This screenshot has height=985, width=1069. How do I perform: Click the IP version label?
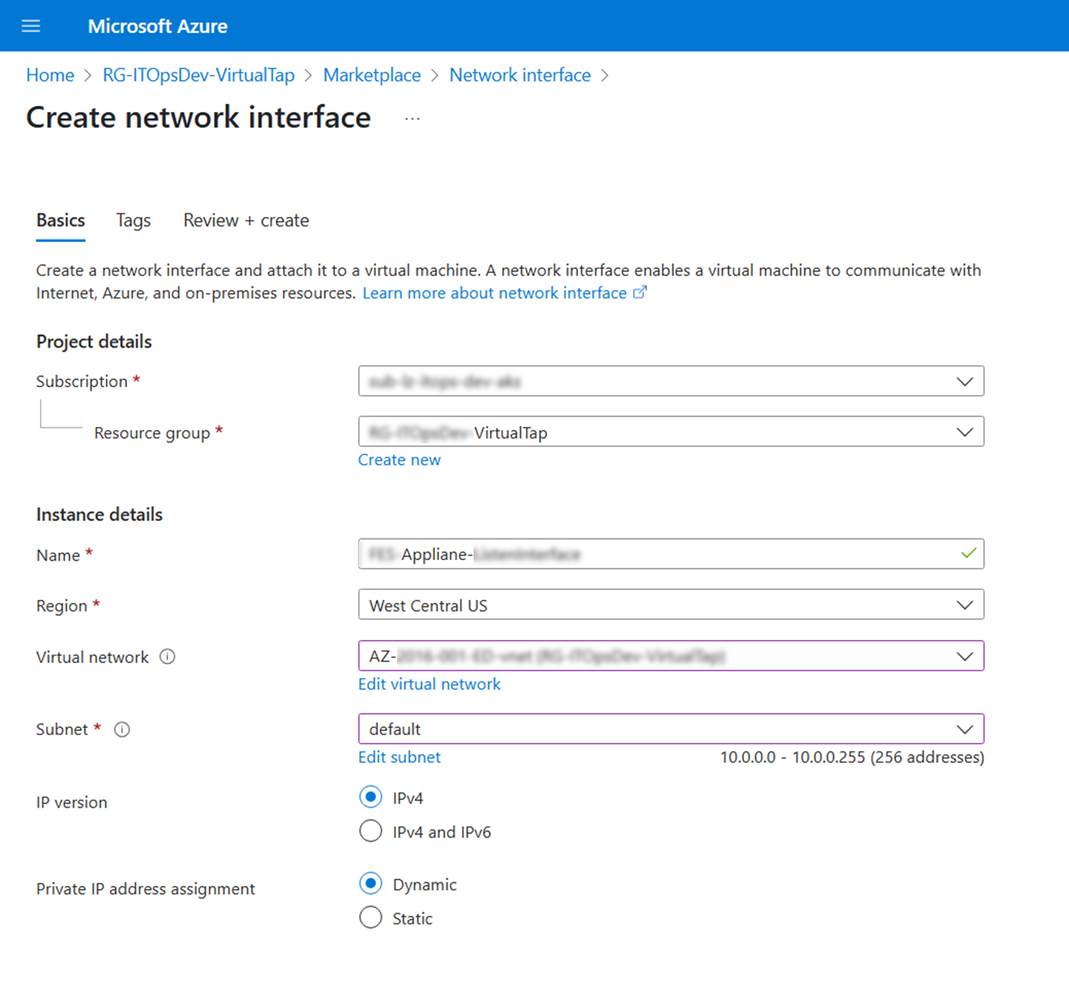71,802
